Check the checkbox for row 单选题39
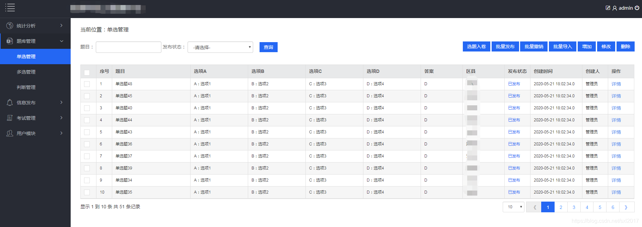Viewport: 642px width, 227px height. [87, 168]
